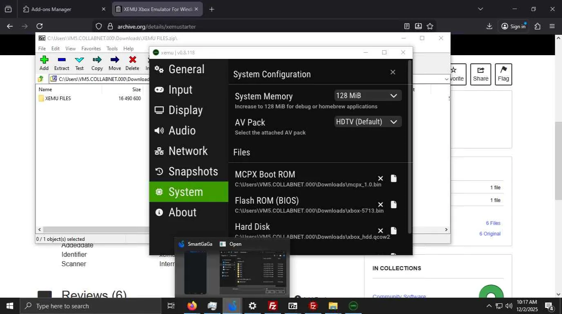Select the System section in xemu sidebar
562x314 pixels.
click(x=189, y=192)
